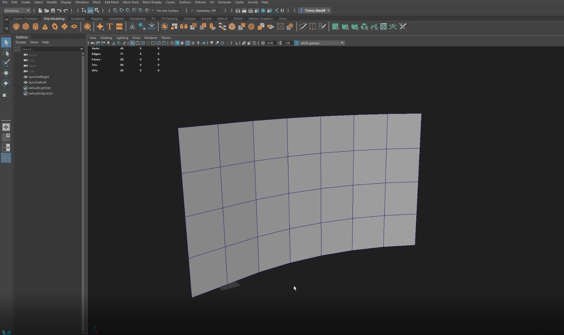The height and width of the screenshot is (335, 564).
Task: Toggle the Outliner panel button in sidebar
Action: click(x=6, y=158)
